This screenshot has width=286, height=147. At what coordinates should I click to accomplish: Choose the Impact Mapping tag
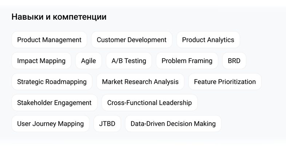point(41,61)
